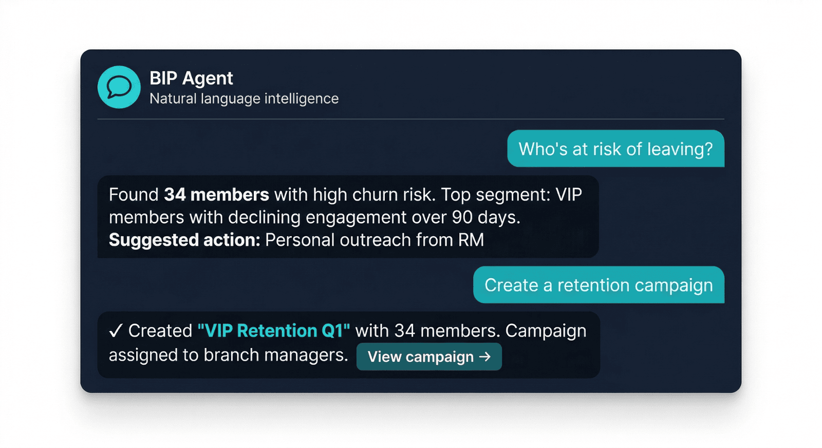
Task: Open the "VIP Retention Q1" campaign link
Action: (x=273, y=331)
